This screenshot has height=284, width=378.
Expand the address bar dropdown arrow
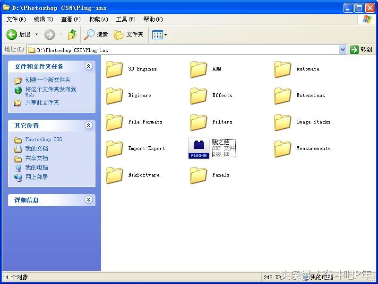coord(343,50)
